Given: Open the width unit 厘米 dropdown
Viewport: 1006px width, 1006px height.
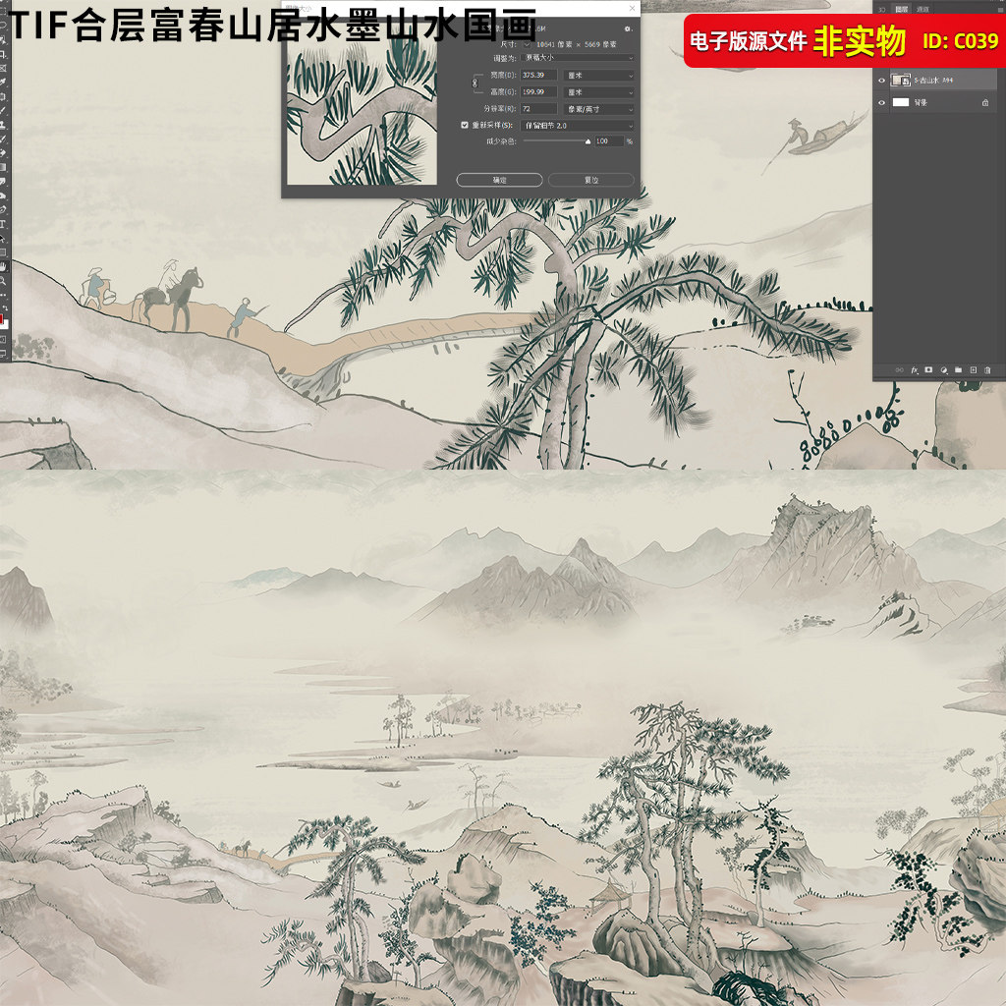Looking at the screenshot, I should [x=600, y=75].
